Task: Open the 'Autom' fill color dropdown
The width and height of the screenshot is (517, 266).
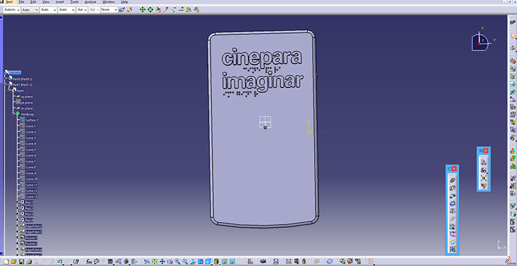Action: pos(12,10)
